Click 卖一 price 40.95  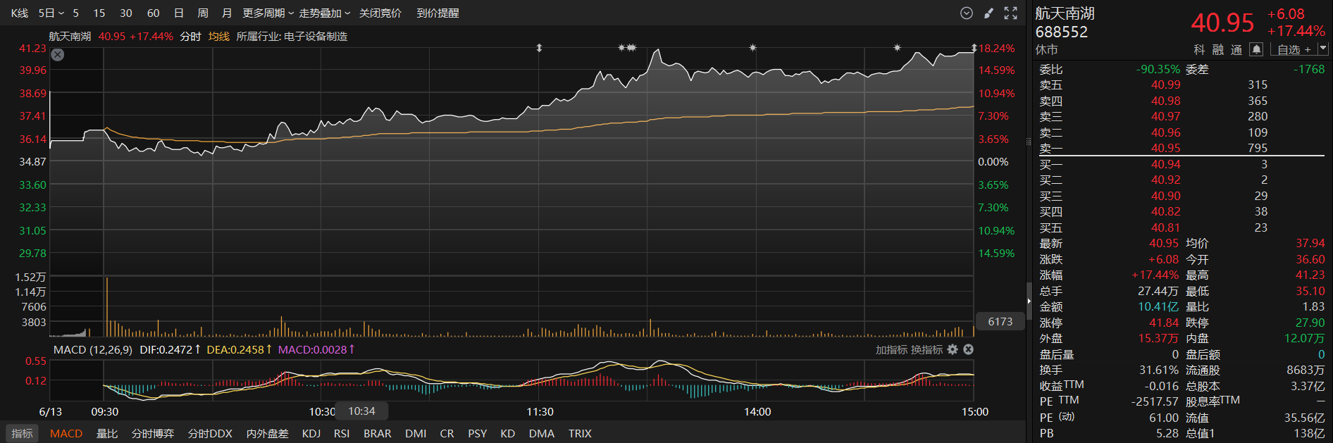click(x=1166, y=148)
